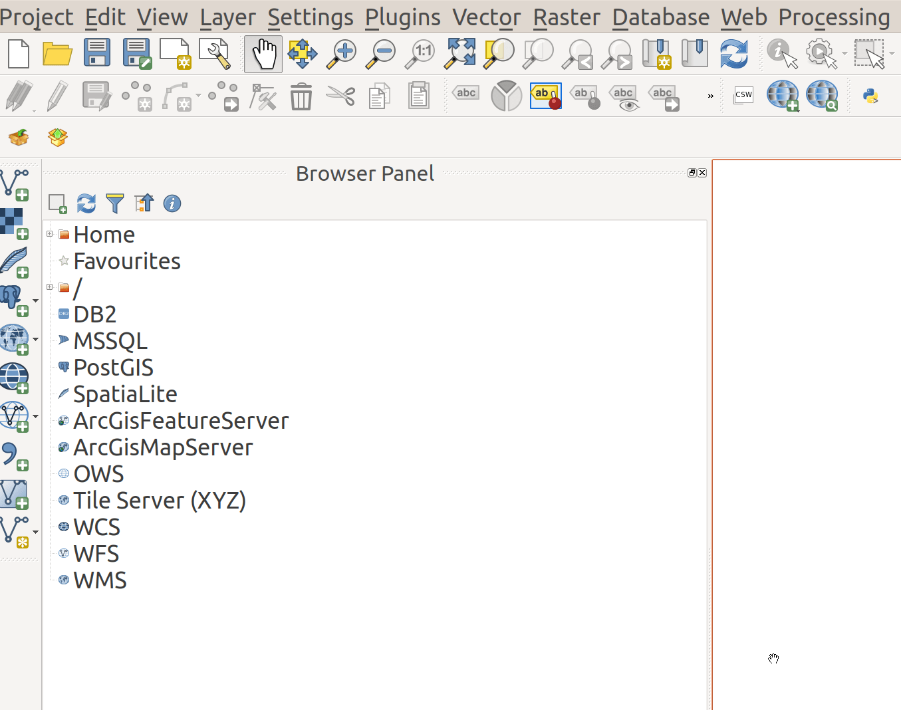Delete the selected features with trash icon
The width and height of the screenshot is (901, 710).
pyautogui.click(x=301, y=96)
